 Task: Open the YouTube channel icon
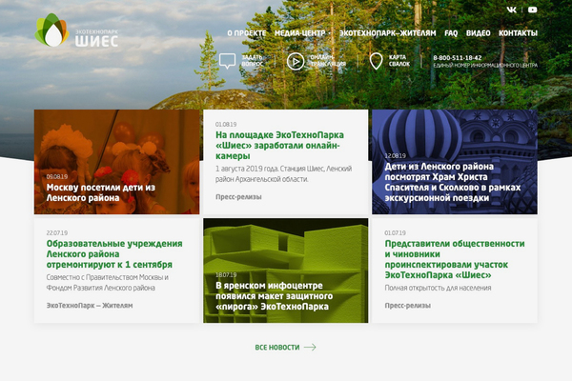(532, 10)
